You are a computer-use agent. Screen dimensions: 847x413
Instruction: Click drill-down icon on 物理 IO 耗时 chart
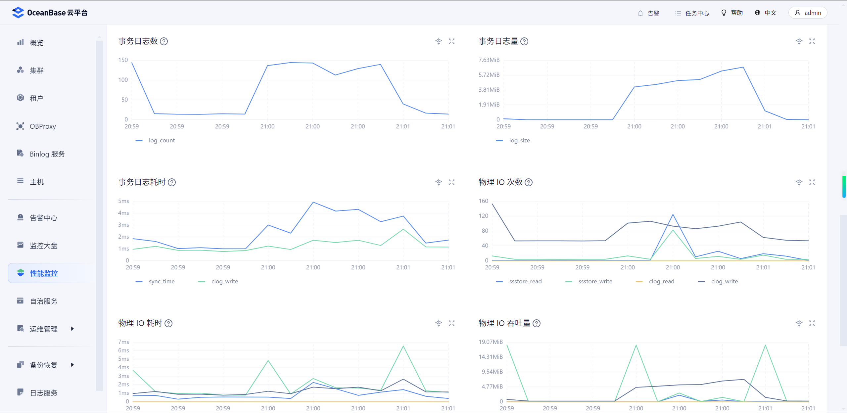pos(439,323)
